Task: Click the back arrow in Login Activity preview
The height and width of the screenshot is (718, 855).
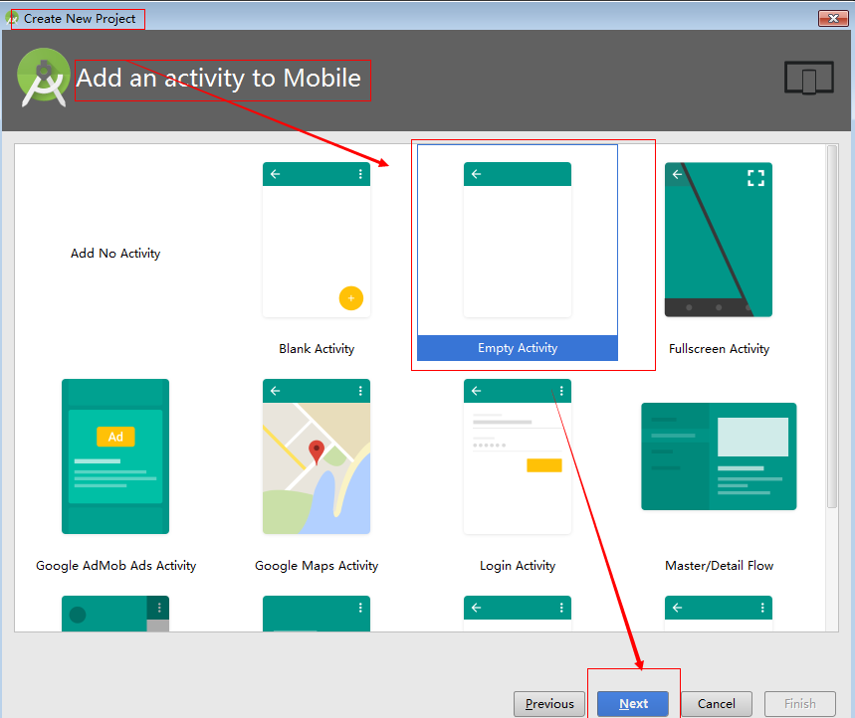Action: click(477, 391)
